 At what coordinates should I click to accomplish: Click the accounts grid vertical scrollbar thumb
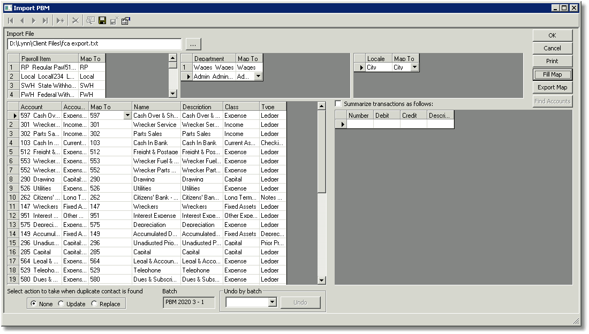[x=322, y=151]
